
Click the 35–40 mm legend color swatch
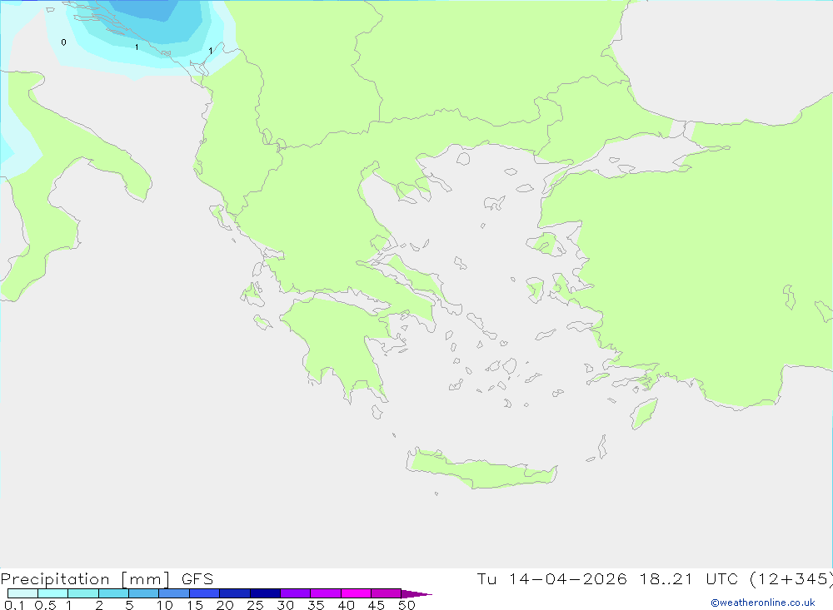pyautogui.click(x=325, y=593)
